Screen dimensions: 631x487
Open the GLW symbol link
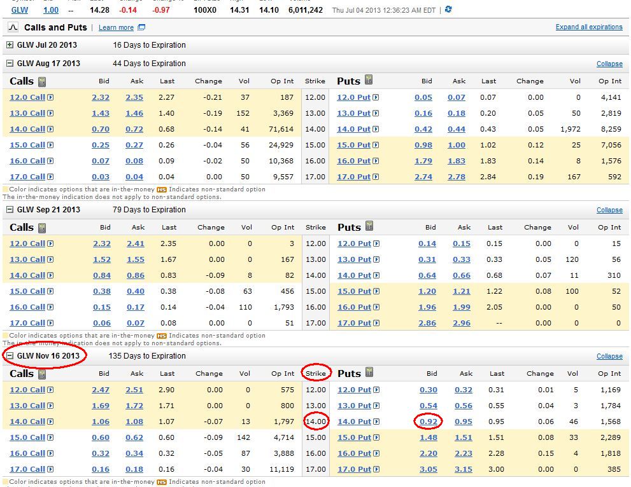20,10
